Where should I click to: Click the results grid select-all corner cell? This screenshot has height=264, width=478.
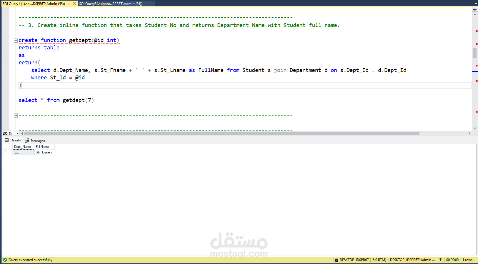click(x=8, y=147)
